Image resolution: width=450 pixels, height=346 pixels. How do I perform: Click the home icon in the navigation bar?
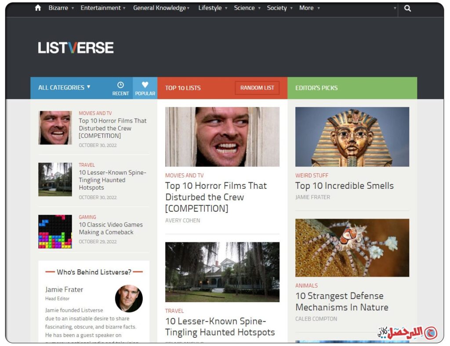point(38,8)
